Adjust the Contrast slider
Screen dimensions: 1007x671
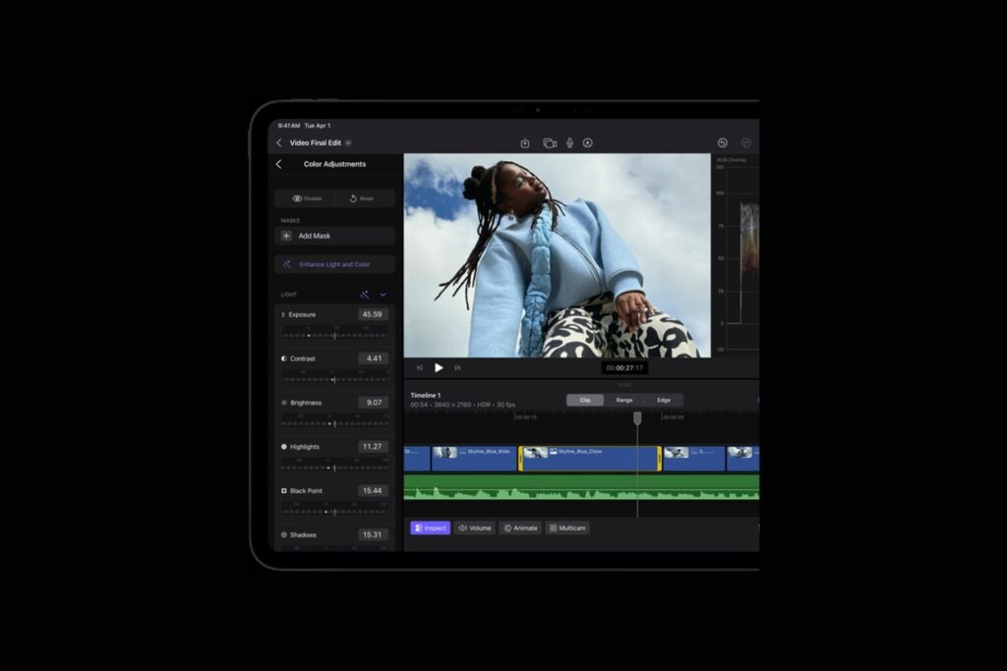click(x=334, y=379)
